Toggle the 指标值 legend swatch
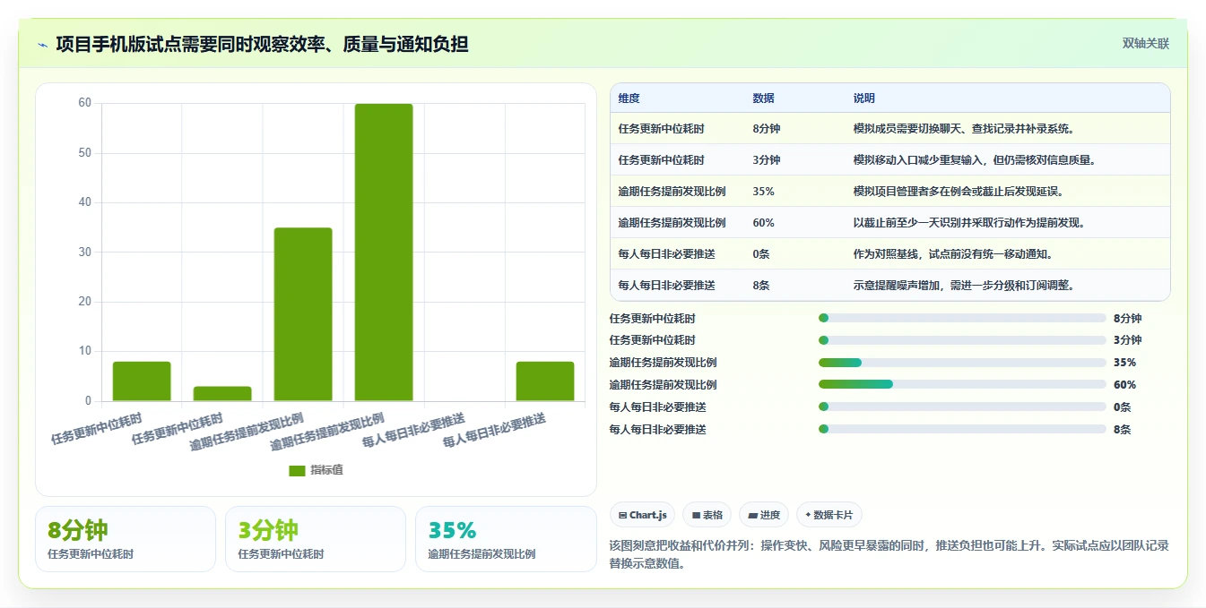The height and width of the screenshot is (608, 1206). tap(297, 471)
